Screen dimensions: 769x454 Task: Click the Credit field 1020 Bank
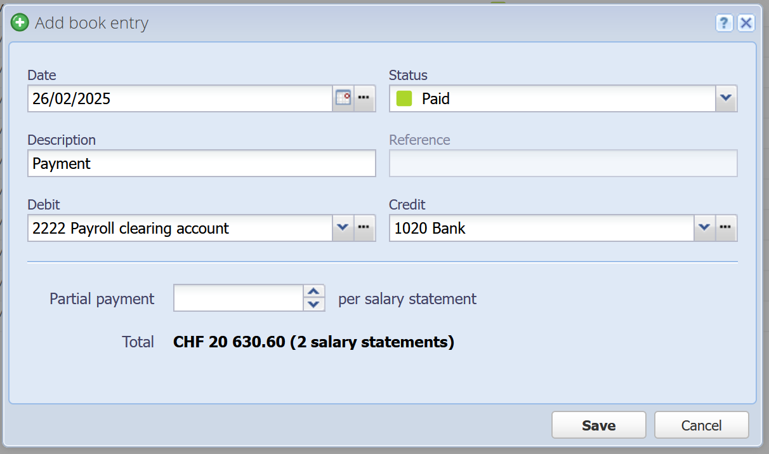tap(542, 228)
